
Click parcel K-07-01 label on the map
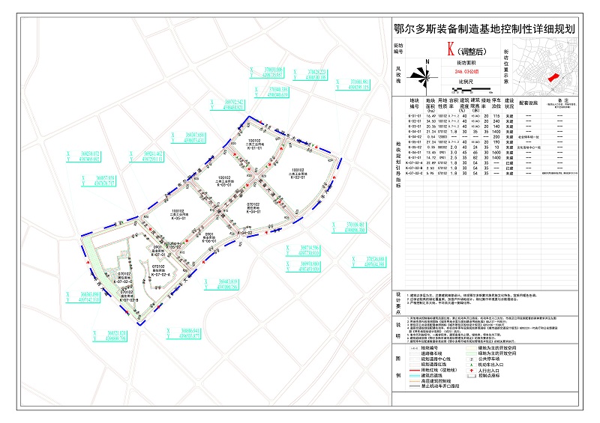click(158, 255)
